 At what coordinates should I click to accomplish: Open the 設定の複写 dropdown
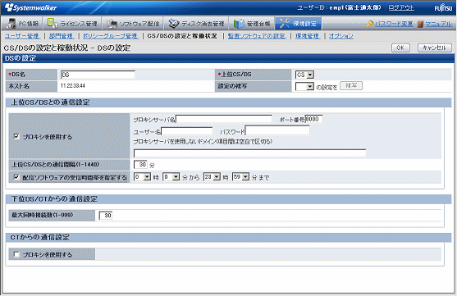tap(304, 87)
